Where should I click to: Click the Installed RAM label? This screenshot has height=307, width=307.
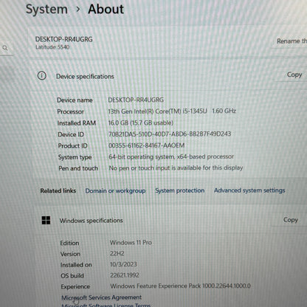click(x=77, y=123)
